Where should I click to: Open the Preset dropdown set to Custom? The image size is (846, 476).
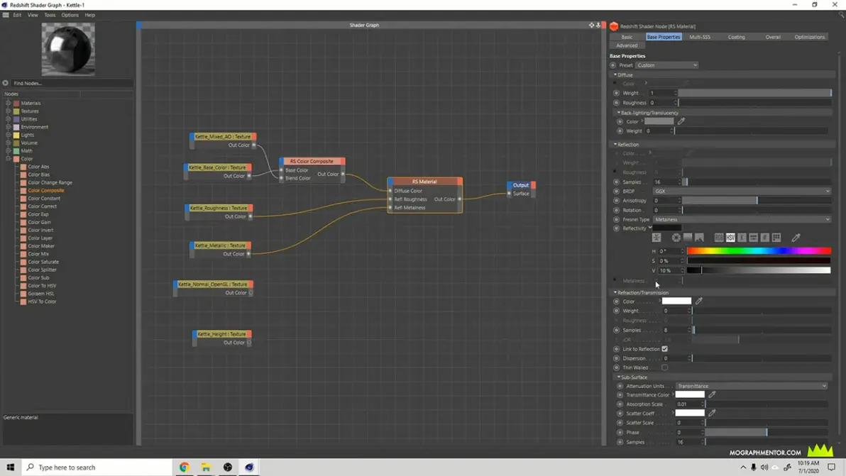tap(666, 65)
